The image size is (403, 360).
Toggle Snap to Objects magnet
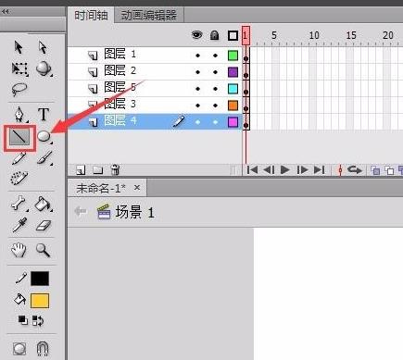pyautogui.click(x=43, y=349)
